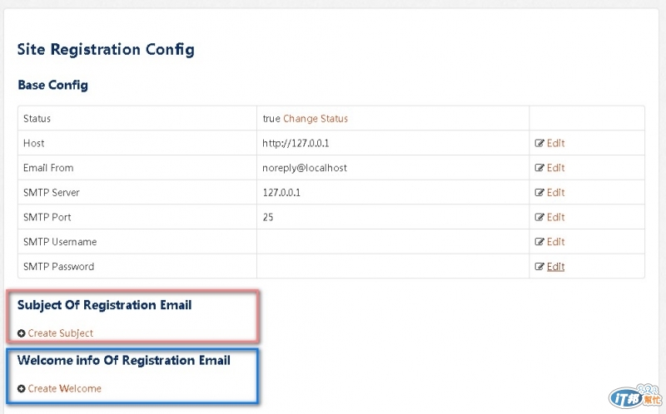Viewport: 666px width, 414px height.
Task: Click the edit pencil icon for Email From
Action: pos(539,168)
